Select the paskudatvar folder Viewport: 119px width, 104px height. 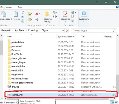click(x=18, y=42)
